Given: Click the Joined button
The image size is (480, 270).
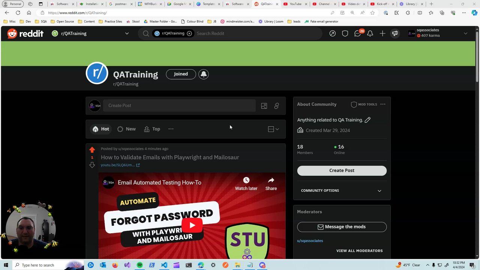Looking at the screenshot, I should click(181, 74).
